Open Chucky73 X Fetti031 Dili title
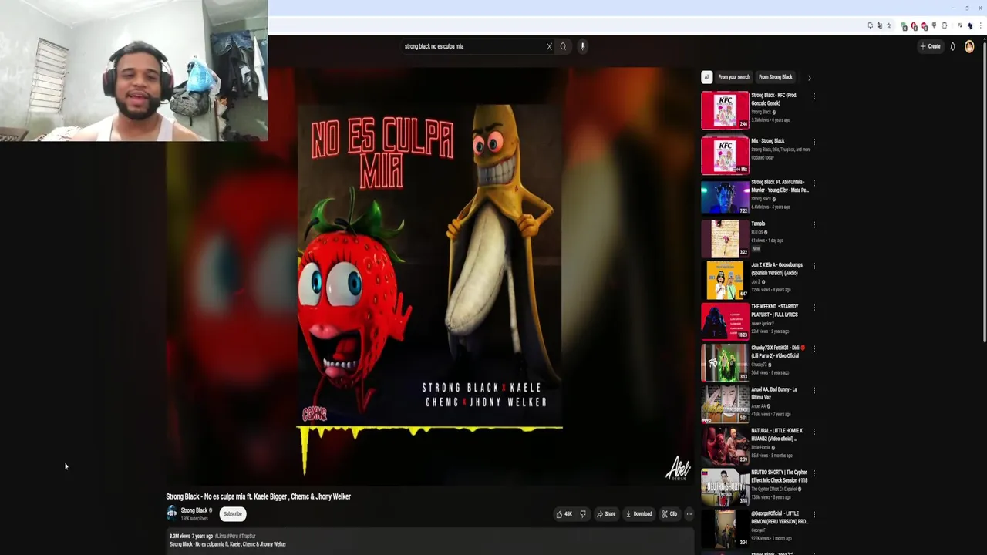 point(778,351)
